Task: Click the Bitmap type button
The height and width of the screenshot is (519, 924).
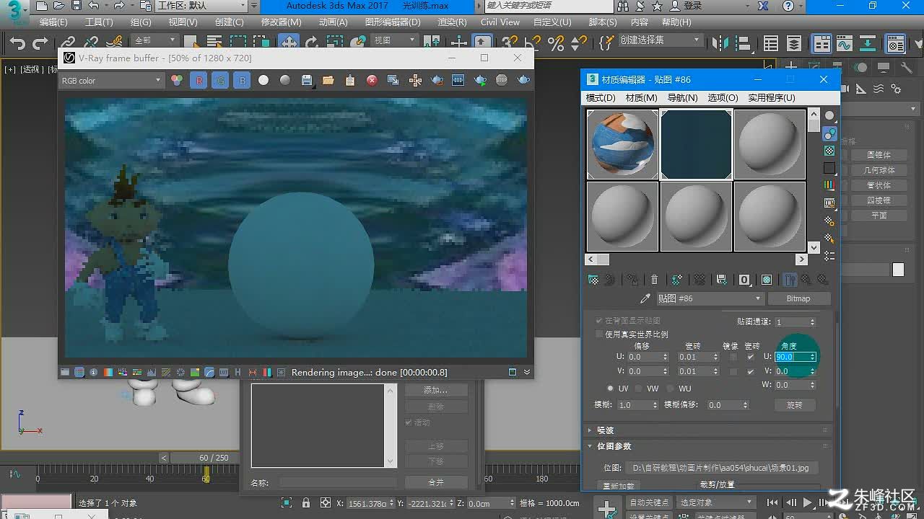Action: (798, 298)
